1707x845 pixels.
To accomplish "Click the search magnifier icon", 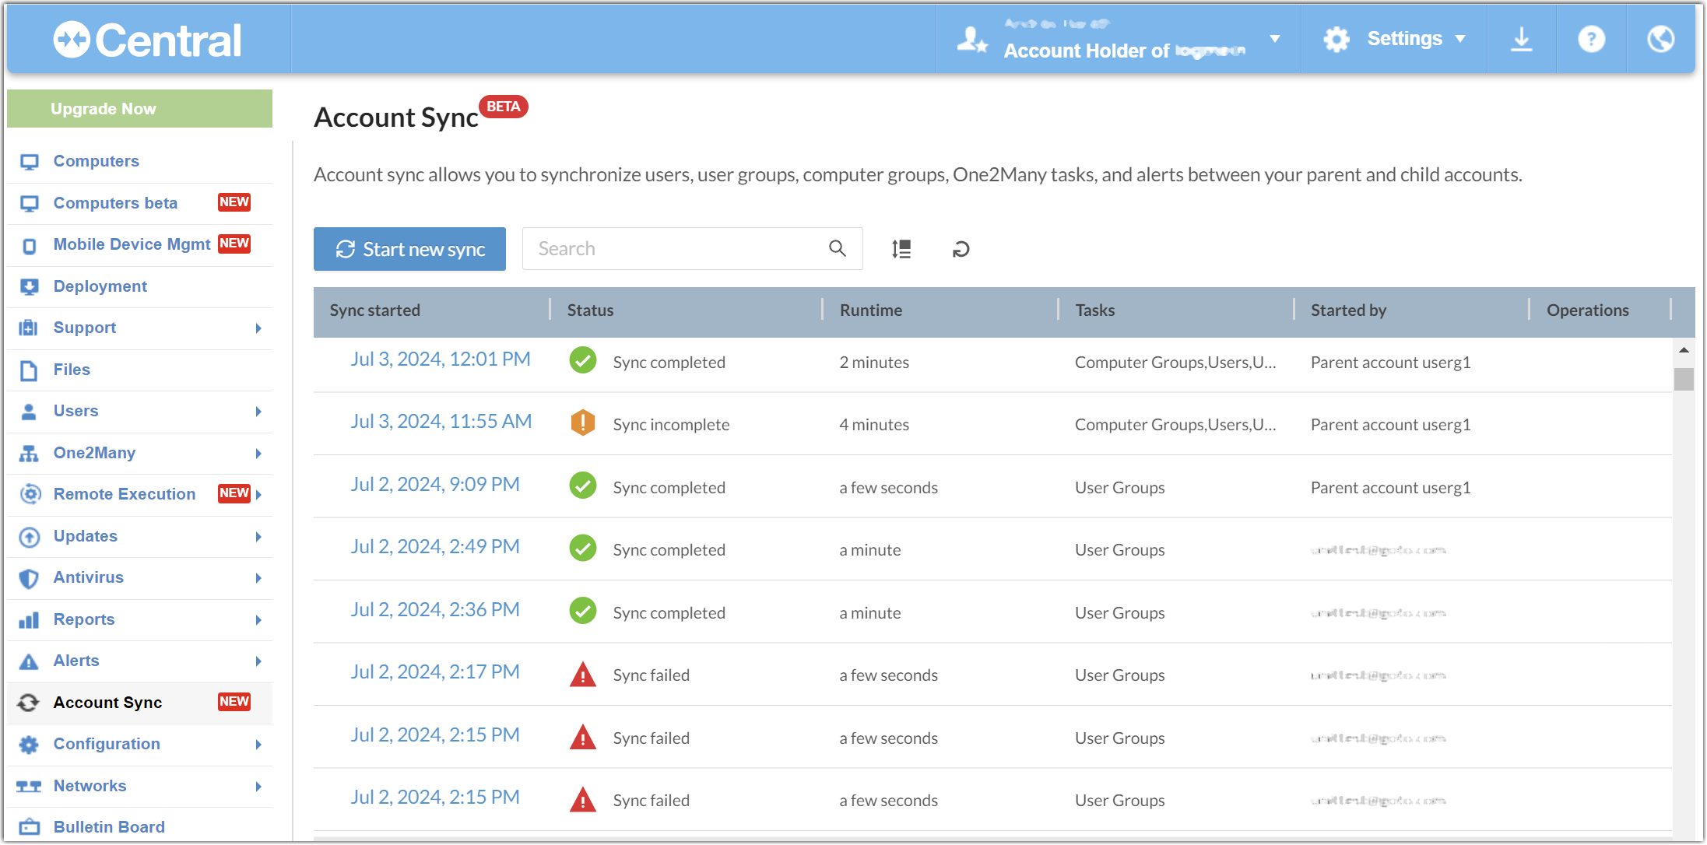I will click(x=838, y=248).
